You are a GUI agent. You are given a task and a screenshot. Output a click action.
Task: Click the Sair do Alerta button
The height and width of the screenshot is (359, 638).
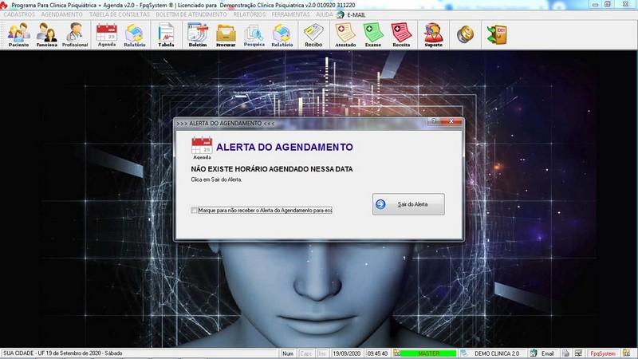point(408,204)
